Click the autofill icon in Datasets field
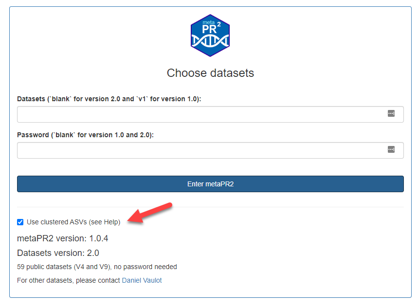This screenshot has height=308, width=418. 391,113
